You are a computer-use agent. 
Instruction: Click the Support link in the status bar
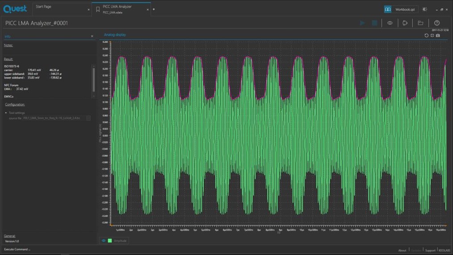tap(430, 250)
